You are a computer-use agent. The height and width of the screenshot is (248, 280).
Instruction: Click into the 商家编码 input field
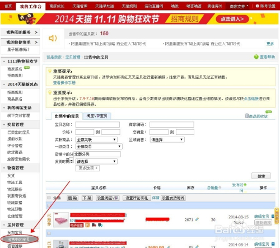(172, 124)
